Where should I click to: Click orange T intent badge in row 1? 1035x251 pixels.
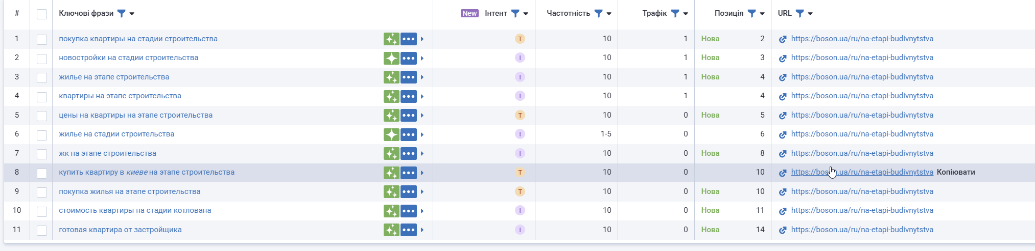click(520, 39)
